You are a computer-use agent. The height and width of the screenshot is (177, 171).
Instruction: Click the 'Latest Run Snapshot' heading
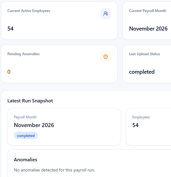pyautogui.click(x=30, y=101)
